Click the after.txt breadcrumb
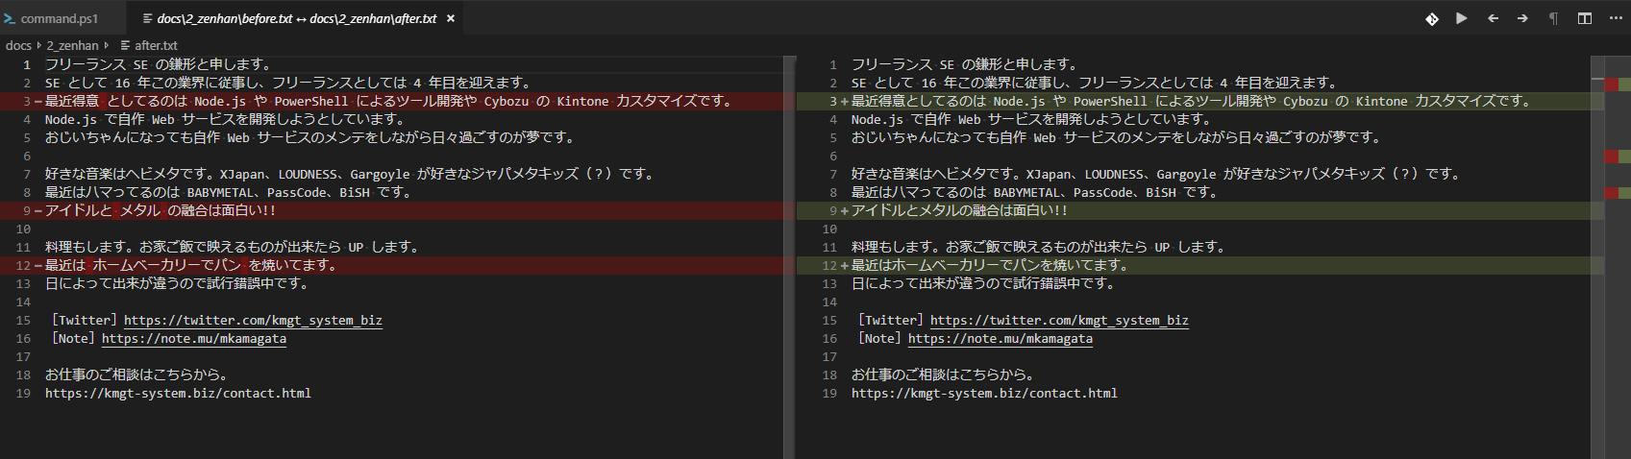The image size is (1631, 459). point(156,45)
